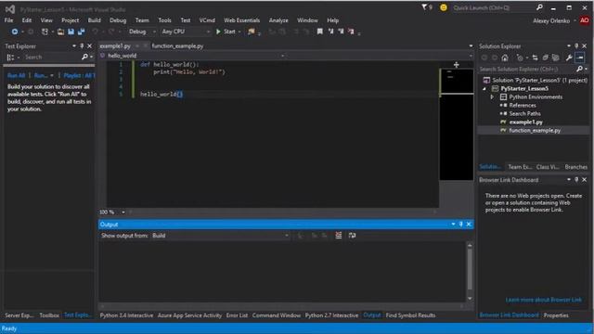
Task: Open the Analyze menu
Action: [x=278, y=20]
